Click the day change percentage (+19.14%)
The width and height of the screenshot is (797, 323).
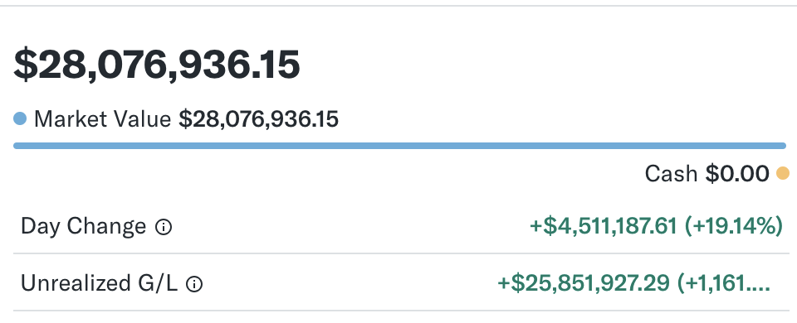point(733,226)
